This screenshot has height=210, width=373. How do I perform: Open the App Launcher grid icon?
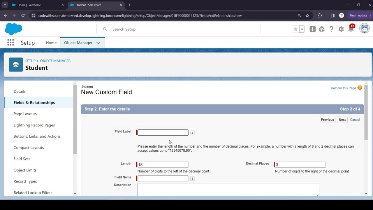pyautogui.click(x=10, y=43)
